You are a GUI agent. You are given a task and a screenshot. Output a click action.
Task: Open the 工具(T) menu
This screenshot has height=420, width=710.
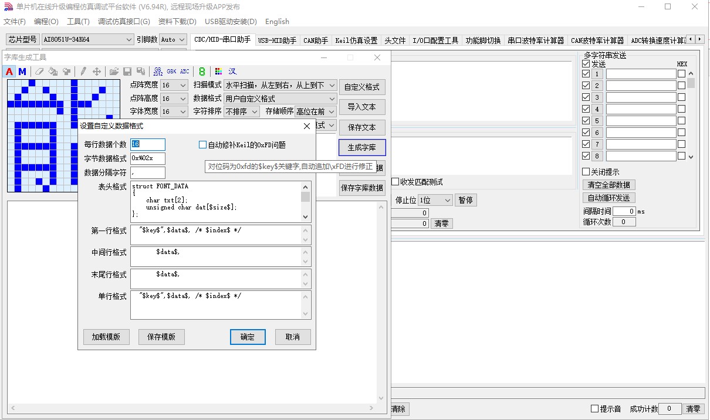78,22
